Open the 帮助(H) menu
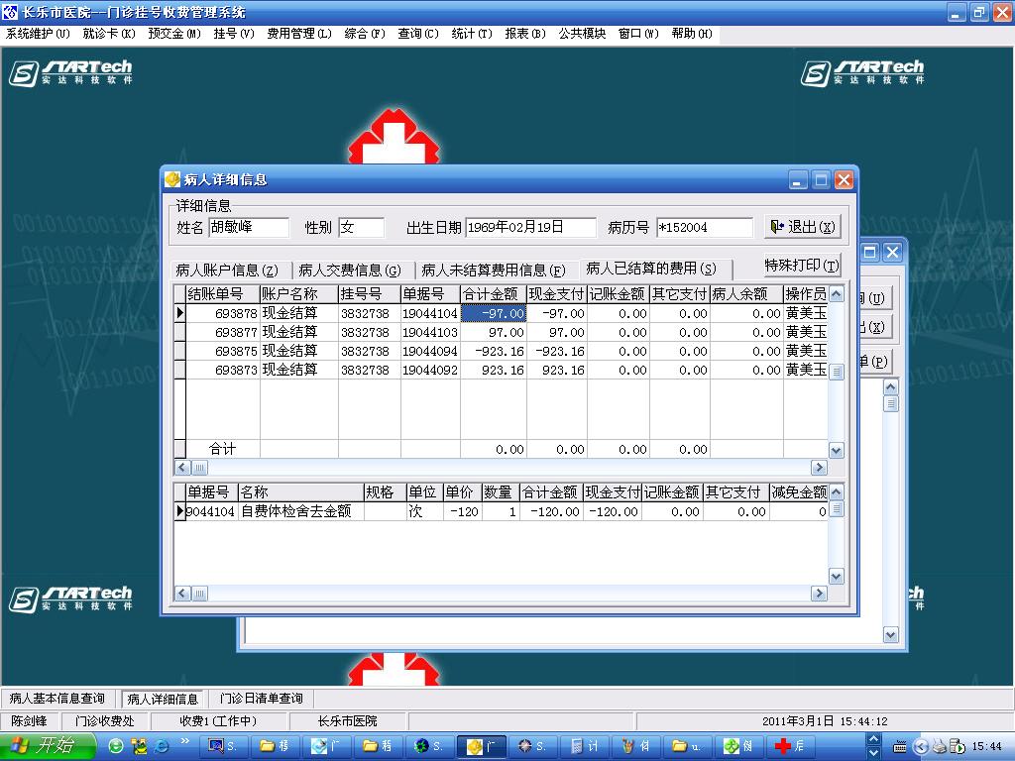 (x=692, y=33)
